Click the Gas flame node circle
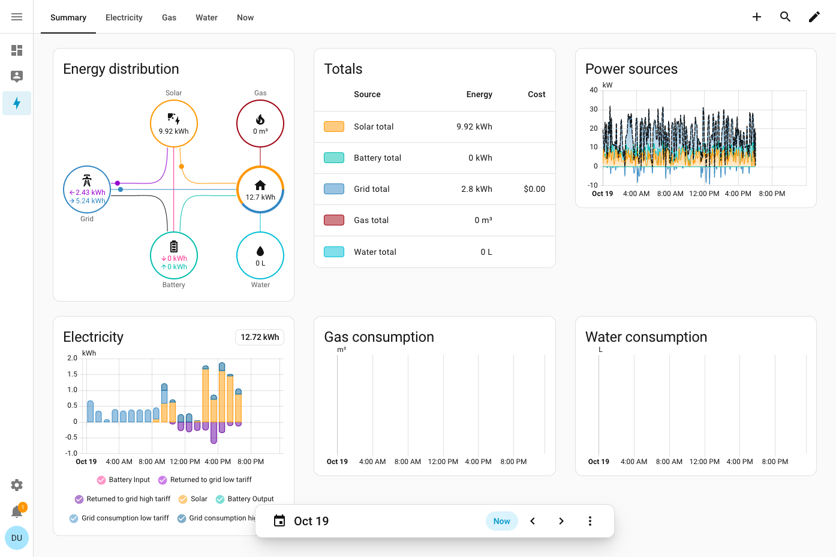This screenshot has height=557, width=836. (x=260, y=124)
